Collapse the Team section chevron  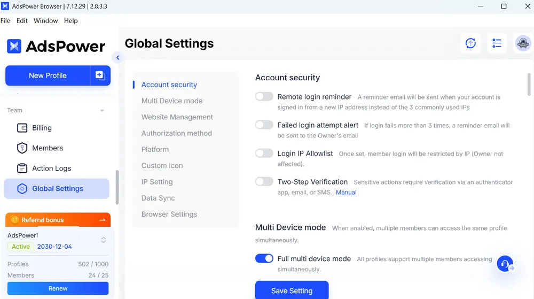[x=102, y=111]
